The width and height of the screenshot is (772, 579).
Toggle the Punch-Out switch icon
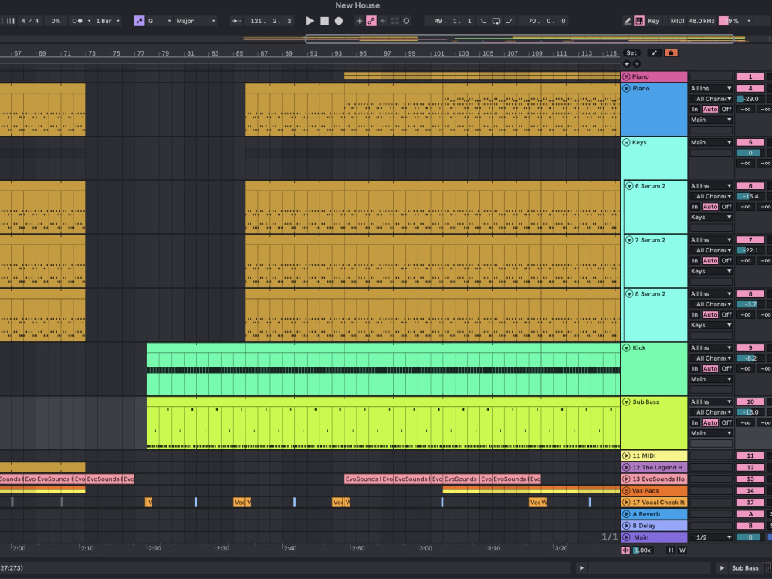point(510,21)
